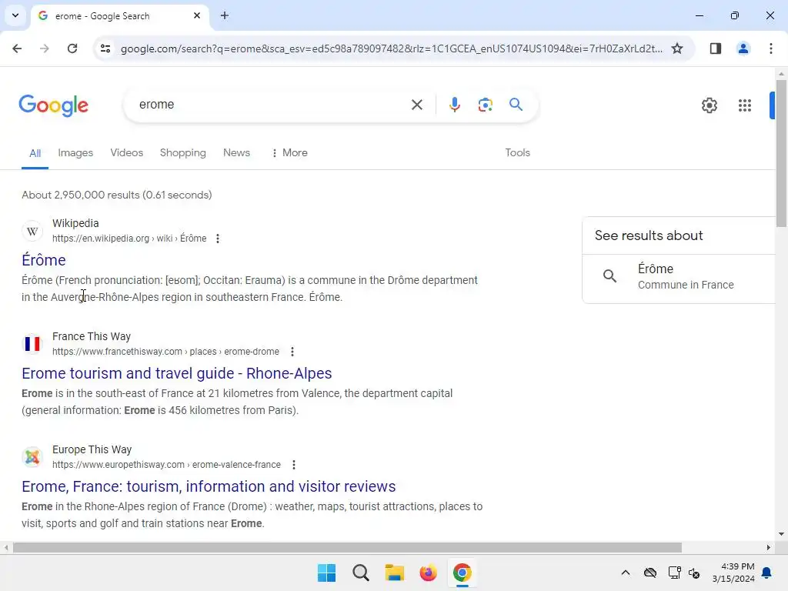
Task: Open the Érôme Wikipedia result
Action: tap(44, 260)
